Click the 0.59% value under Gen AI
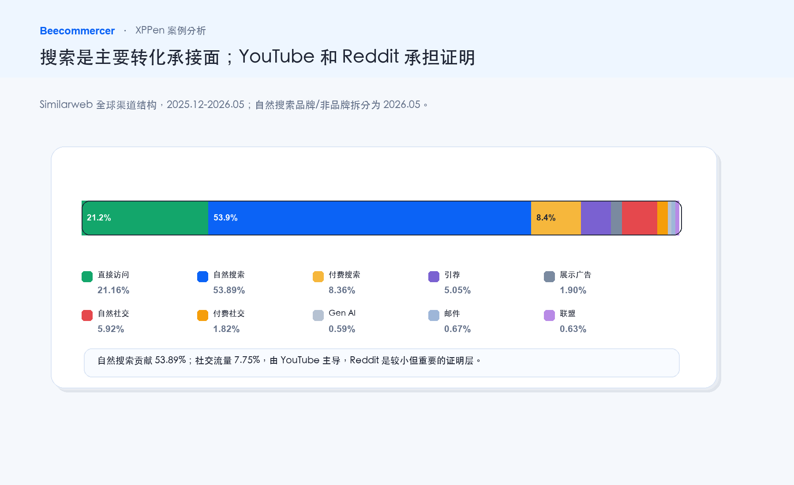Viewport: 794px width, 485px height. 342,329
